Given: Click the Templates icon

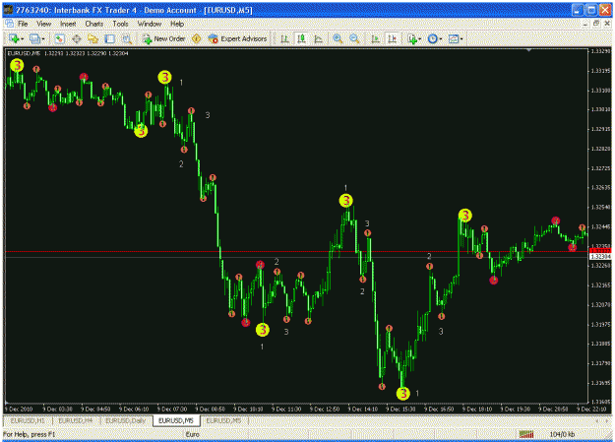Looking at the screenshot, I should coord(454,38).
